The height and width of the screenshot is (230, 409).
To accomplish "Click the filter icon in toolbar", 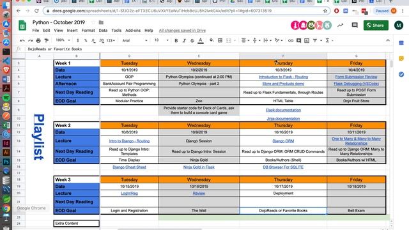I will [x=315, y=40].
